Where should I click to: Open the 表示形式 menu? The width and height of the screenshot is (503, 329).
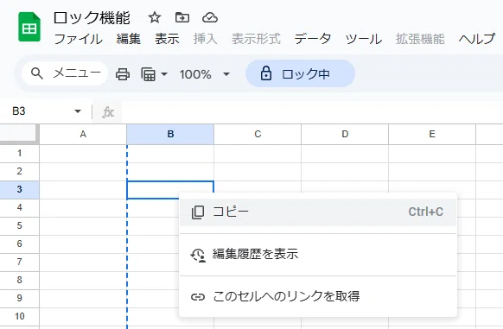tap(256, 39)
